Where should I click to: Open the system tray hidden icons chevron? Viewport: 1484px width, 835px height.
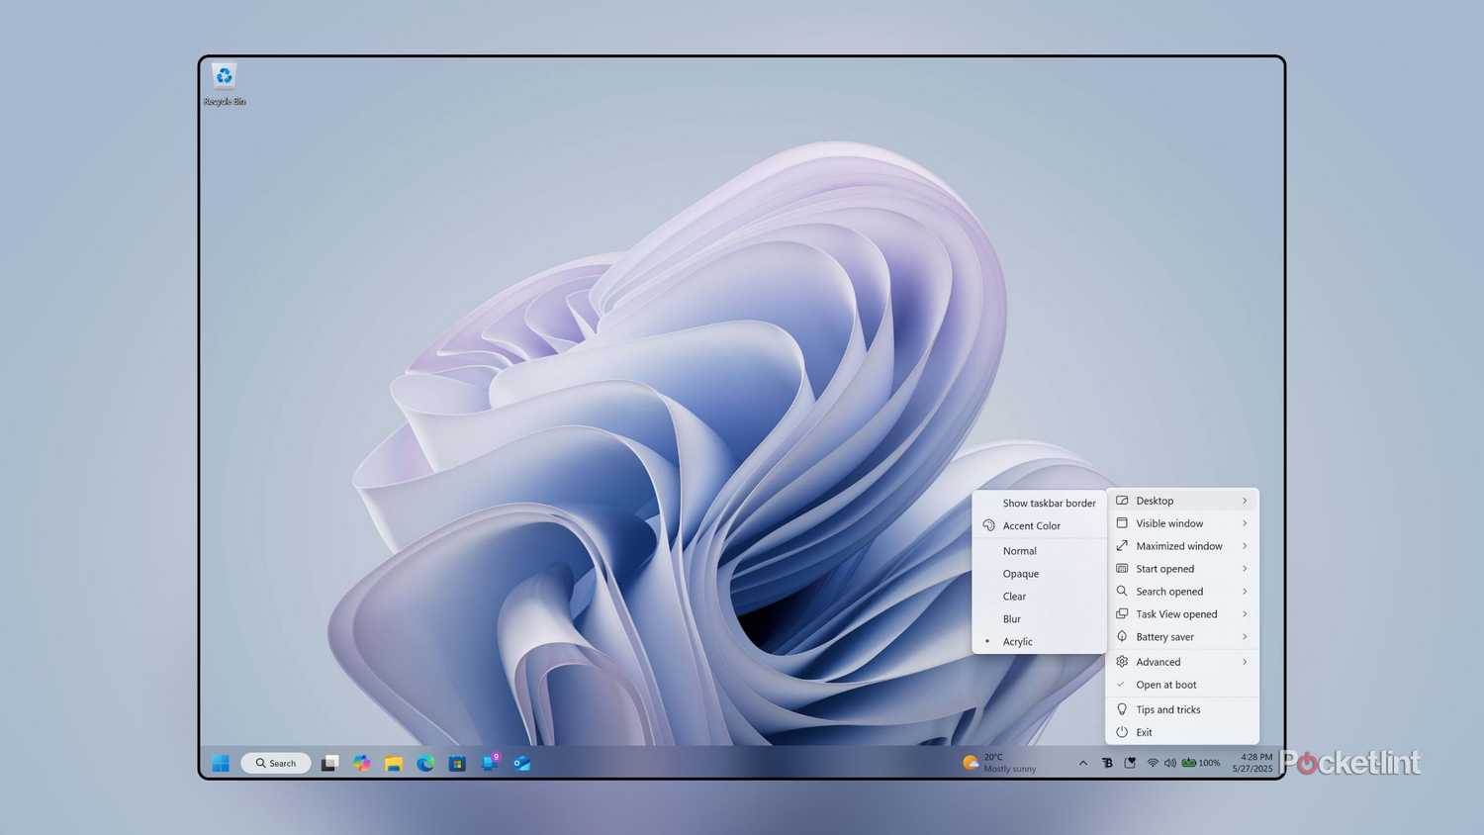click(1083, 763)
